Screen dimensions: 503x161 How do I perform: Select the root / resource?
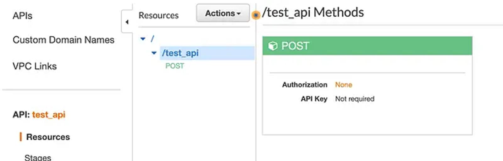(152, 39)
